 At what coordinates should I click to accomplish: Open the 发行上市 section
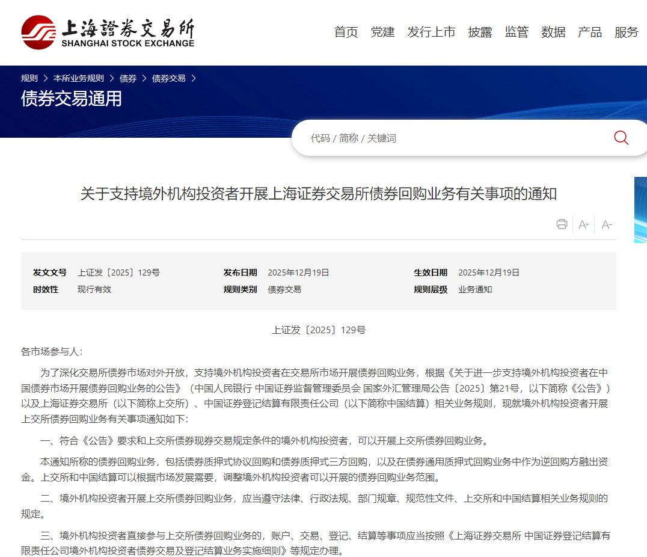click(x=432, y=32)
